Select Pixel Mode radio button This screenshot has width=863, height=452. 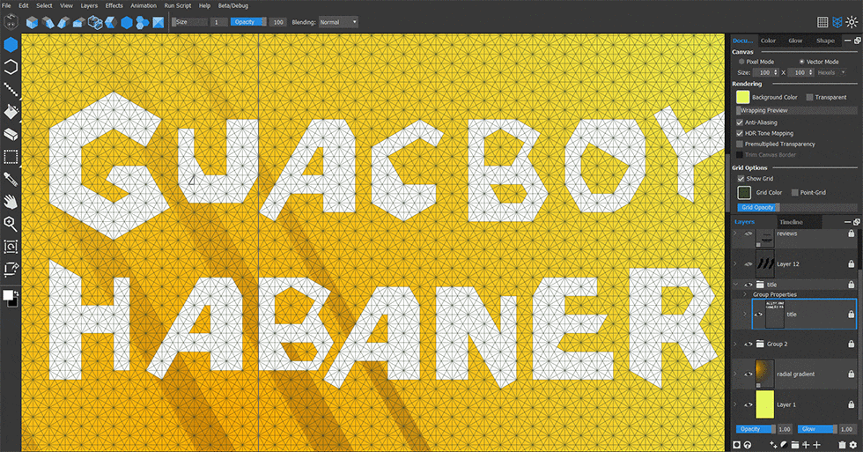[x=741, y=62]
